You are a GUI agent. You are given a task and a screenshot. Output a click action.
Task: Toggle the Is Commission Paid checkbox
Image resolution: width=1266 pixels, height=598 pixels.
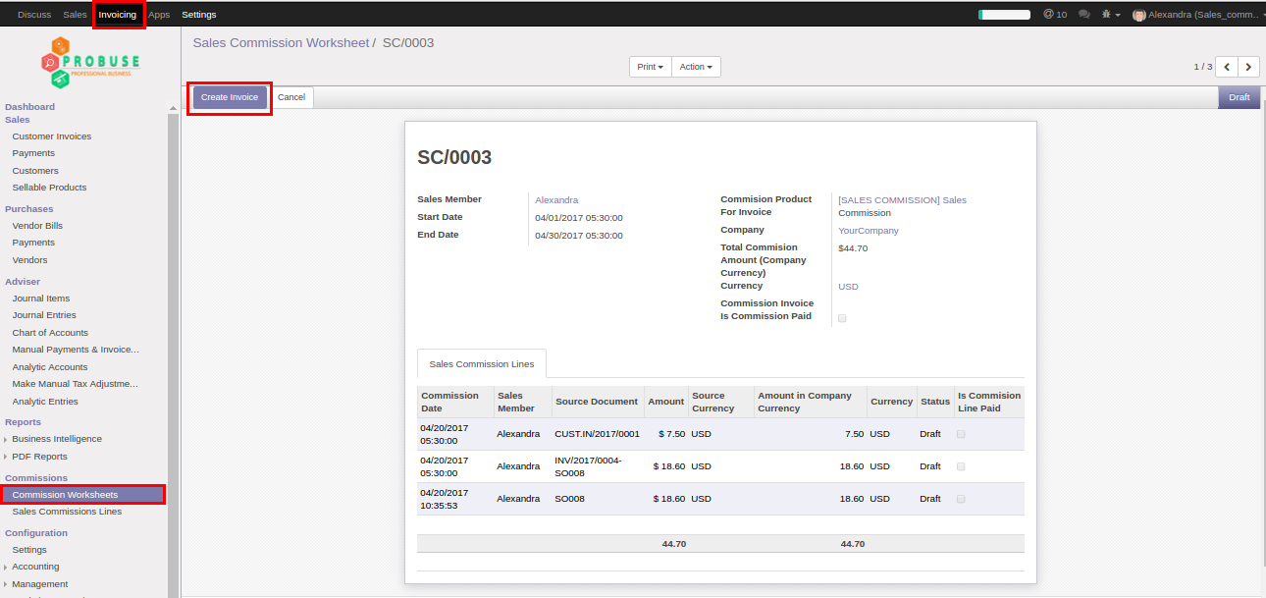[x=842, y=318]
